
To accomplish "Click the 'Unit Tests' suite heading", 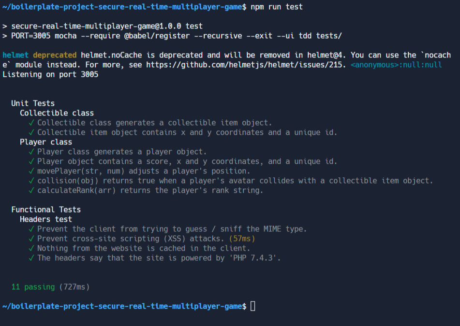I will [x=33, y=103].
